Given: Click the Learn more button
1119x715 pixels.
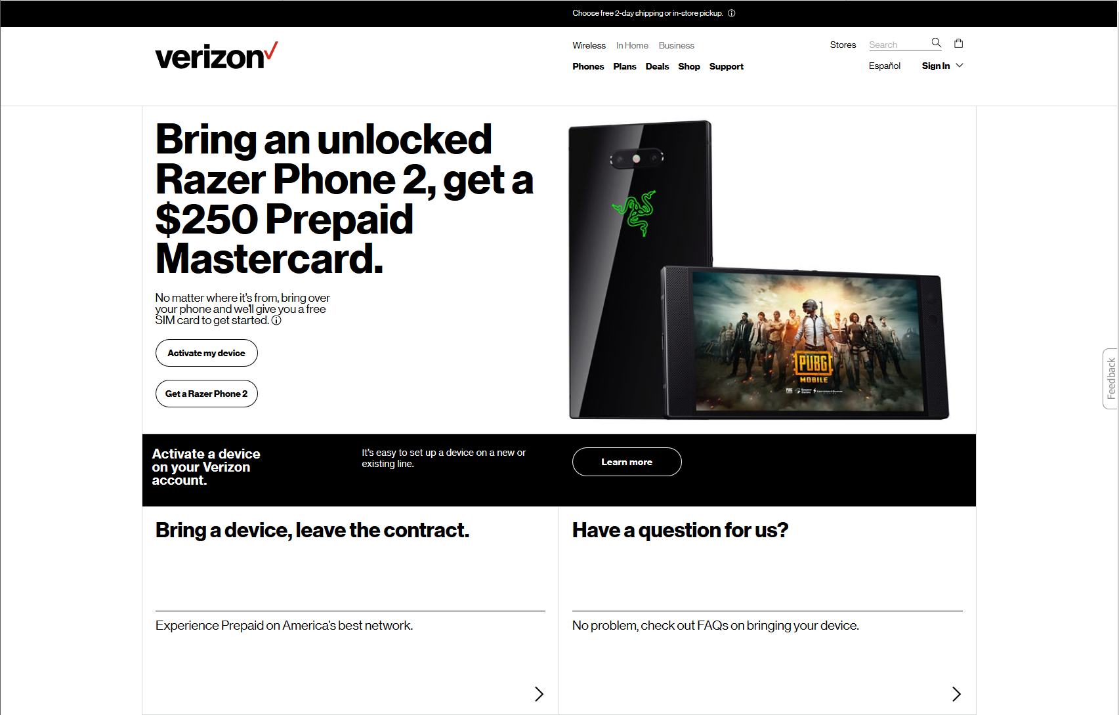Looking at the screenshot, I should click(x=627, y=462).
